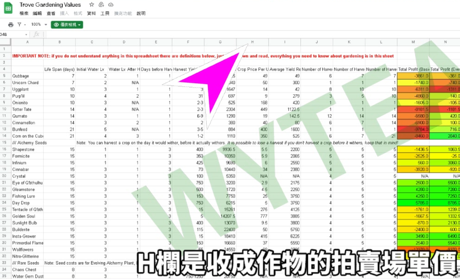Click the Google Sheets home logo

pos(8,8)
